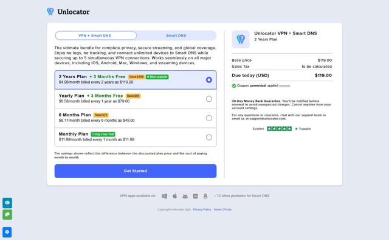Viewport: 389px width, 240px height.
Task: Click '+72 other platforms for Smart DNS' text
Action: [x=242, y=196]
